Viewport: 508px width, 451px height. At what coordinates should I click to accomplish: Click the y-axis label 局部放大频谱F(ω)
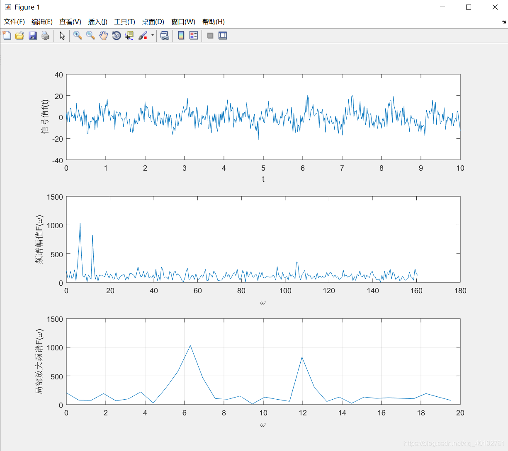click(x=39, y=361)
